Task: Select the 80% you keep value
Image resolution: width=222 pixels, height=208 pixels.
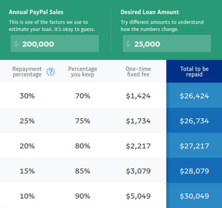Action: 83,146
